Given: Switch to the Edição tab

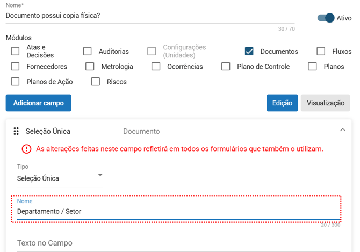Looking at the screenshot, I should point(282,103).
